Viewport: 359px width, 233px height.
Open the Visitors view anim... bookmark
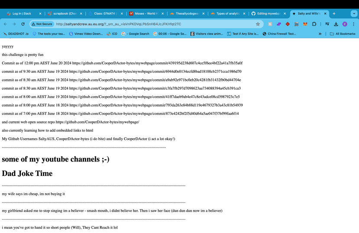click(x=207, y=34)
